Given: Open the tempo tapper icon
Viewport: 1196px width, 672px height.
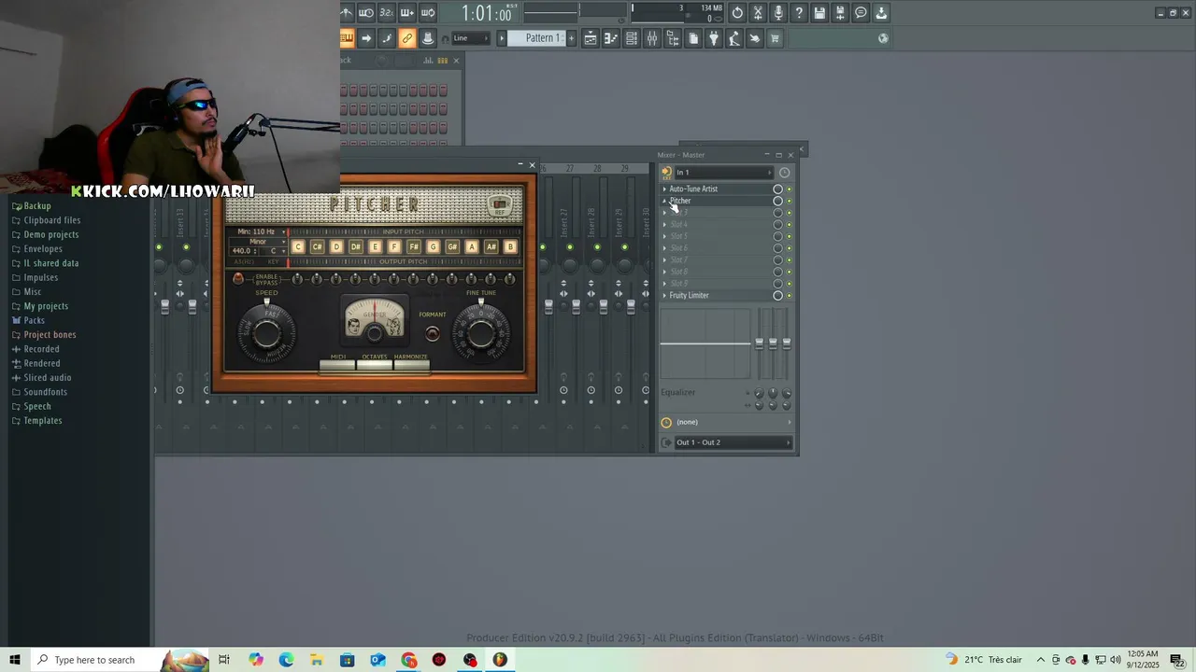Looking at the screenshot, I should pyautogui.click(x=734, y=38).
